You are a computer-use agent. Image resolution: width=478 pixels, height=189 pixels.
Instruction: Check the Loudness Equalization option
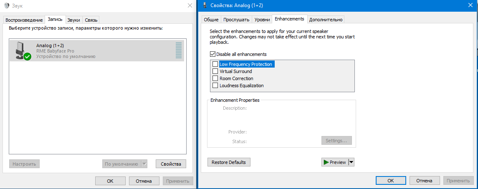[x=215, y=86]
